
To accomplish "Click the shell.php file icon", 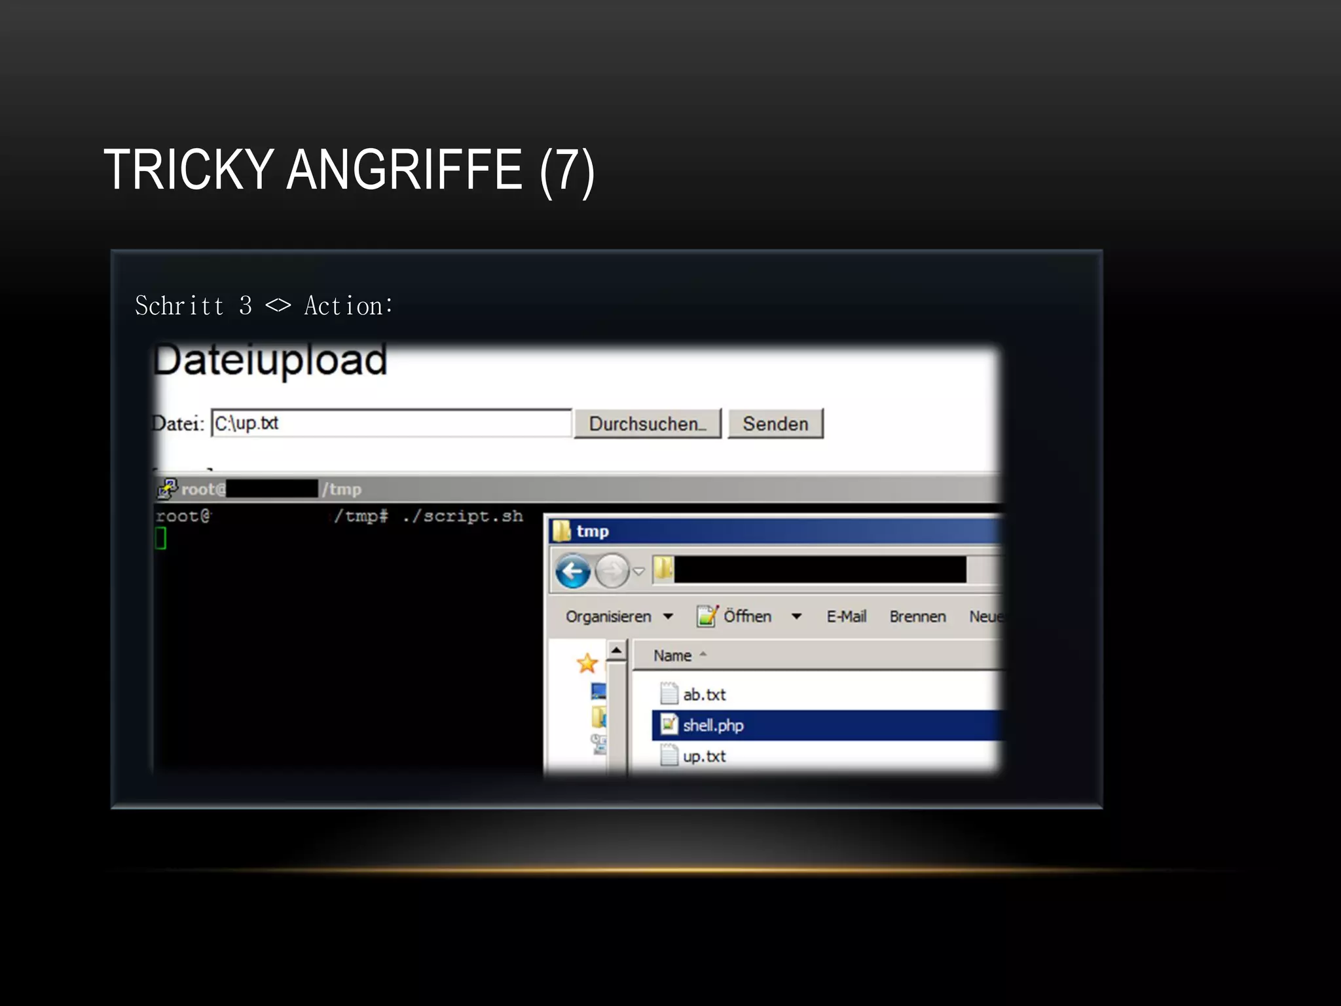I will coord(669,724).
